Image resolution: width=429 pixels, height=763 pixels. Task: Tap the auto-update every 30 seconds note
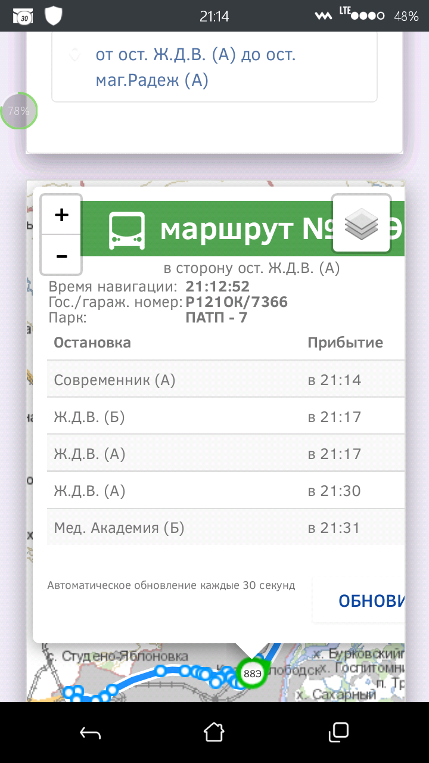(171, 585)
